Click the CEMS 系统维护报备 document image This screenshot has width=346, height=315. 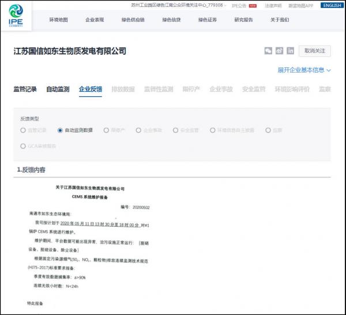(89, 246)
